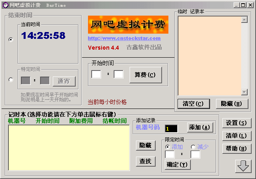Add a machine record with 添加(A)
This screenshot has width=256, height=179.
(200, 127)
